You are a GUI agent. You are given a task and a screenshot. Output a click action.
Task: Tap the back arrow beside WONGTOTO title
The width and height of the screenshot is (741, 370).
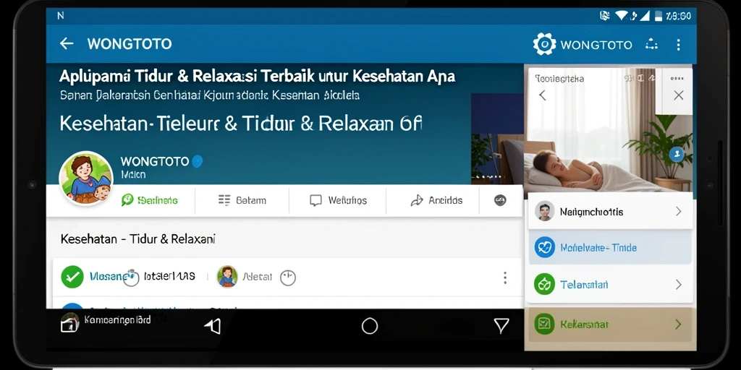click(x=67, y=44)
